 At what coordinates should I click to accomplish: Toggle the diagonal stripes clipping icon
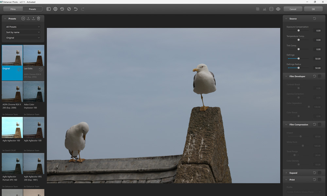point(258,9)
